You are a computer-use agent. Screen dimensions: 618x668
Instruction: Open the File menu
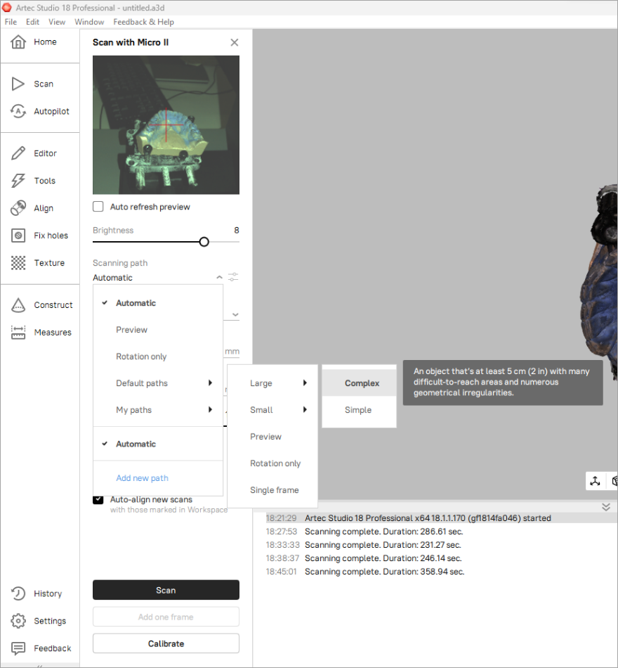11,22
